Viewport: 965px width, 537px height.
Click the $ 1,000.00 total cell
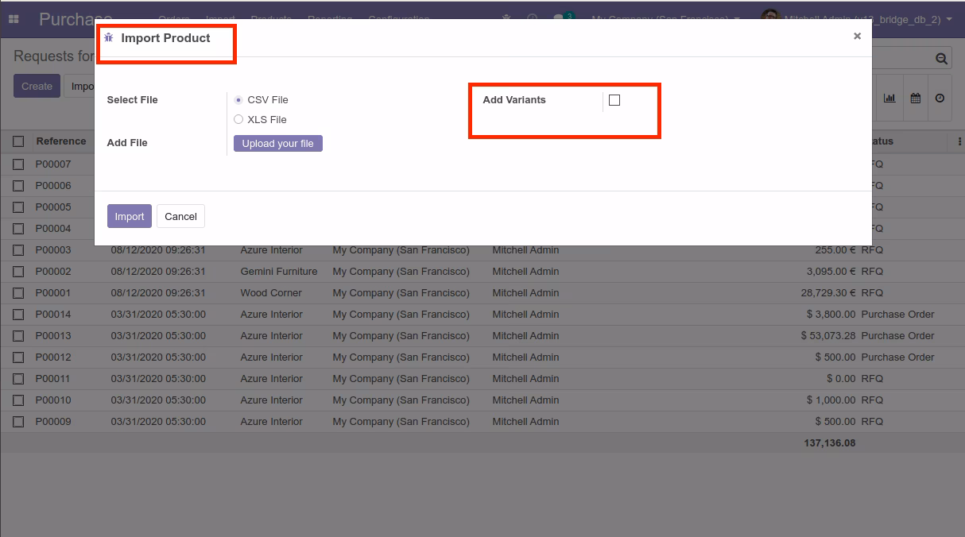831,400
